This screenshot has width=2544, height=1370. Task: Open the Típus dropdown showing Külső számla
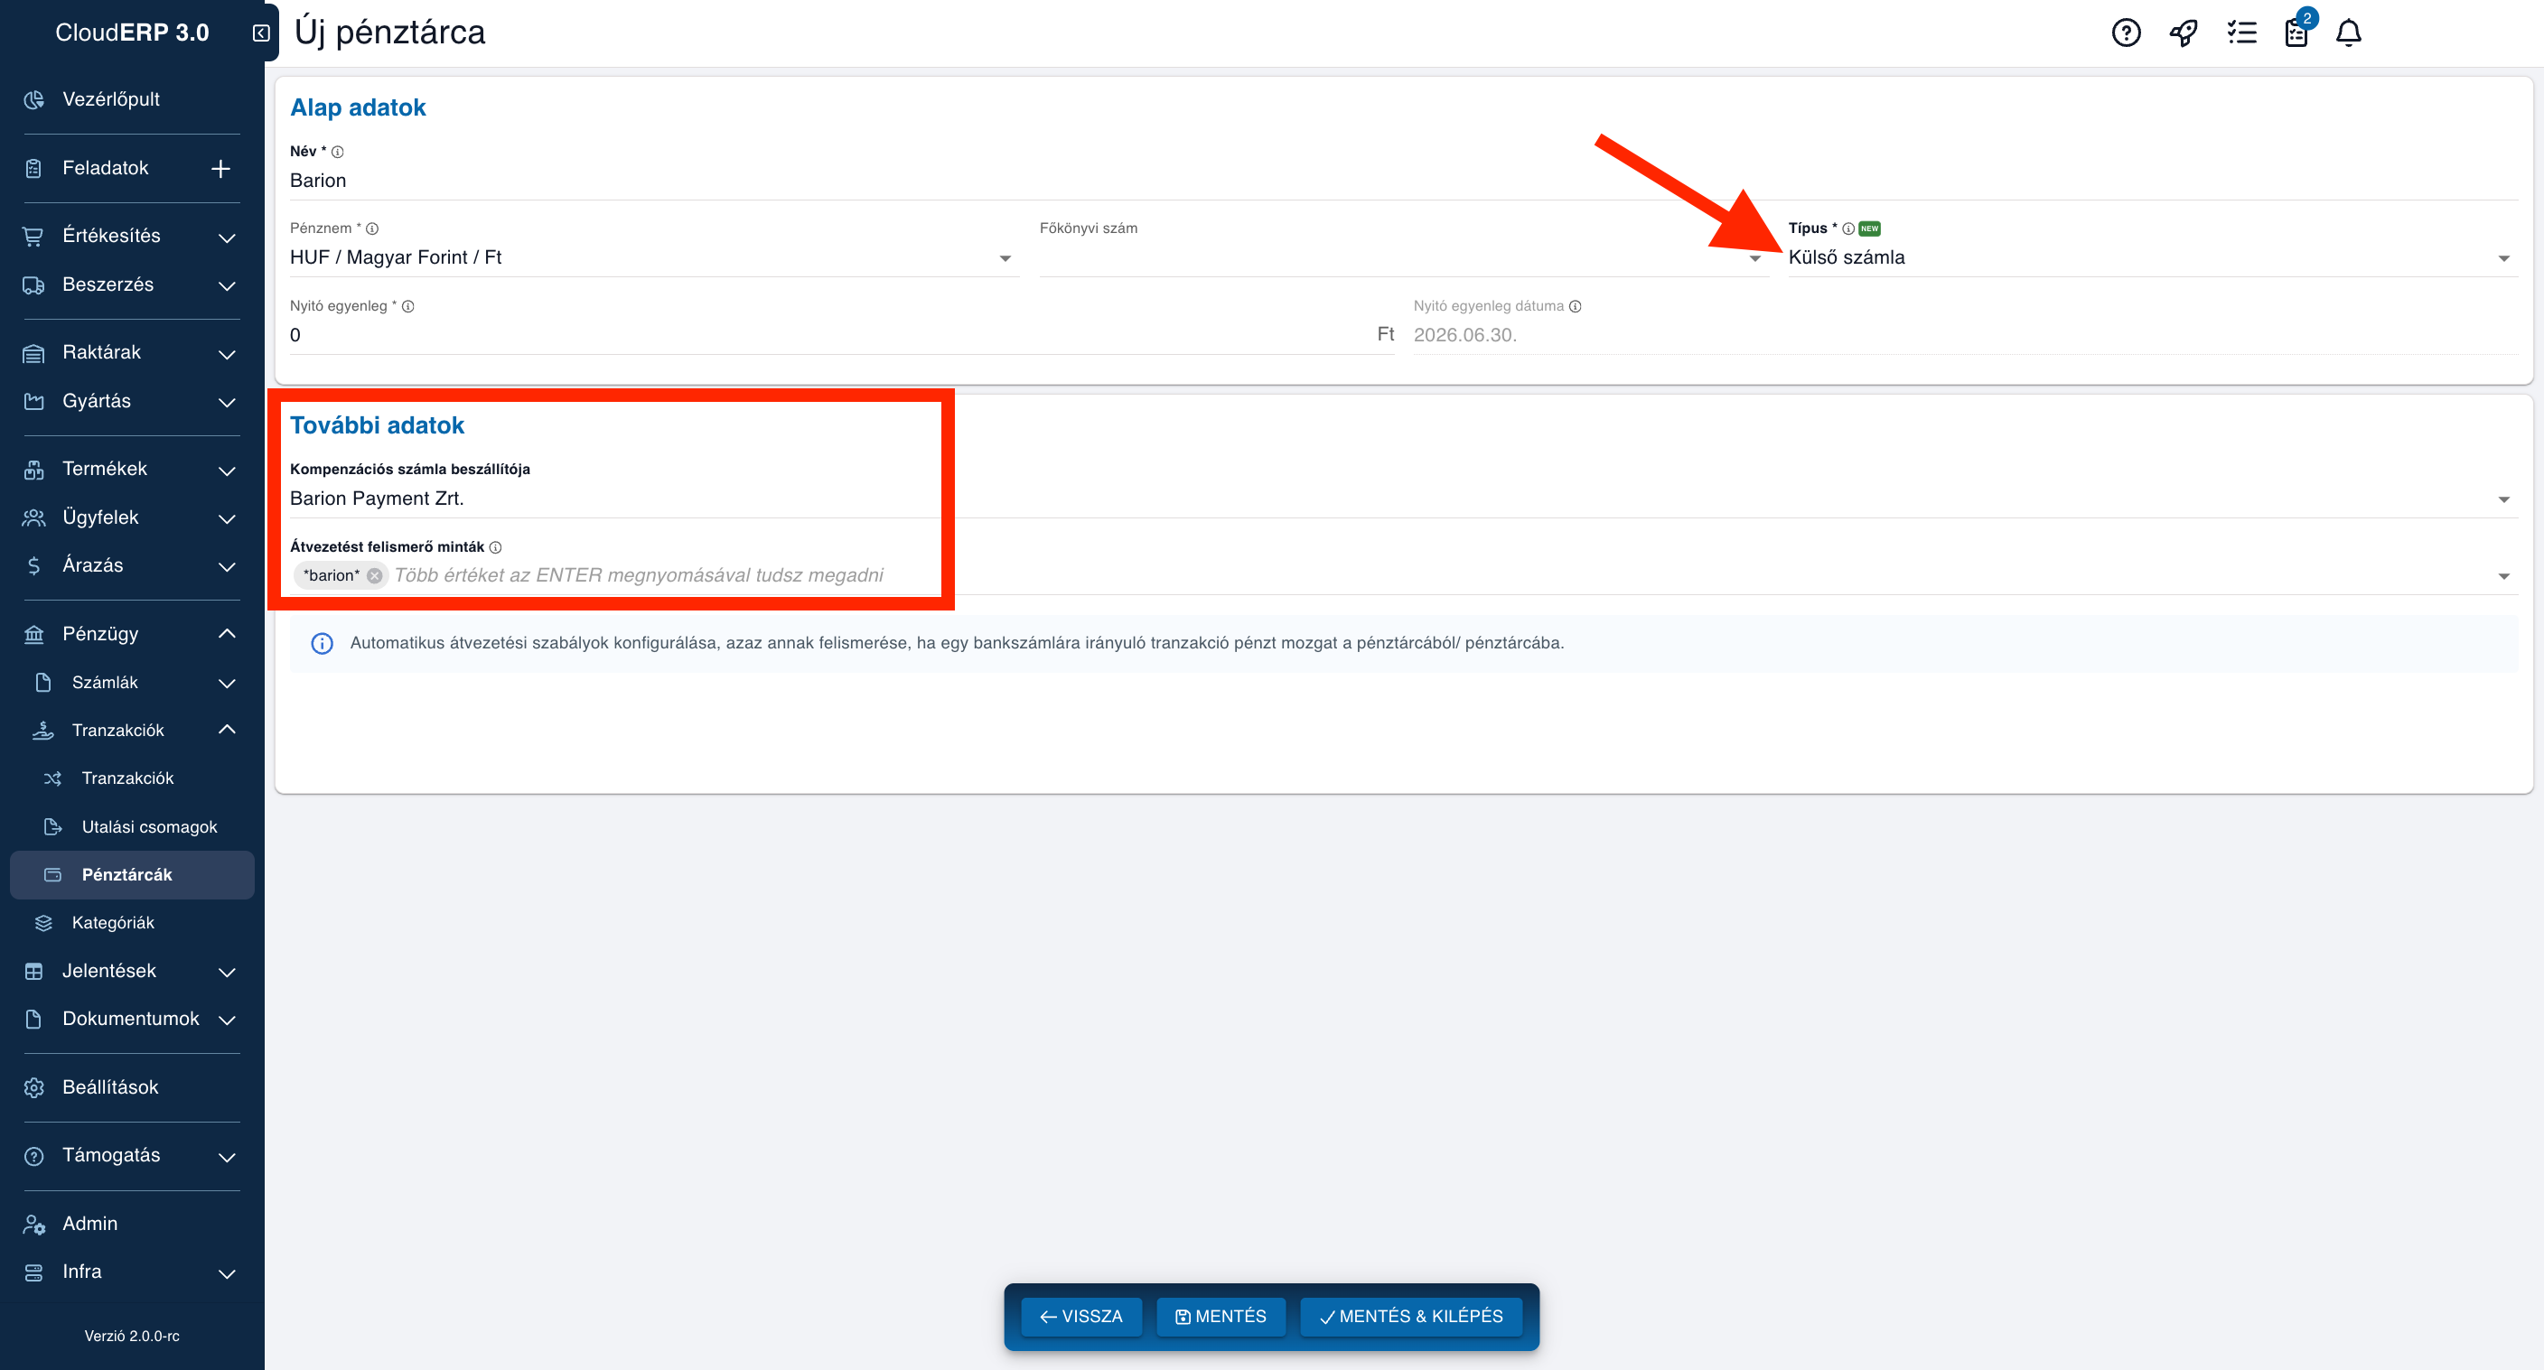coord(2152,257)
